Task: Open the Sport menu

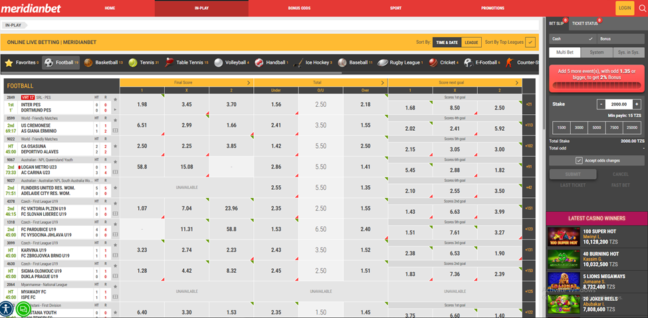Action: click(x=395, y=8)
